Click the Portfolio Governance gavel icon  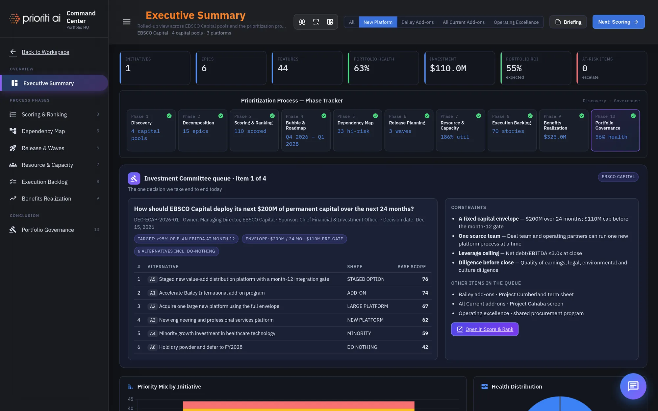point(13,230)
